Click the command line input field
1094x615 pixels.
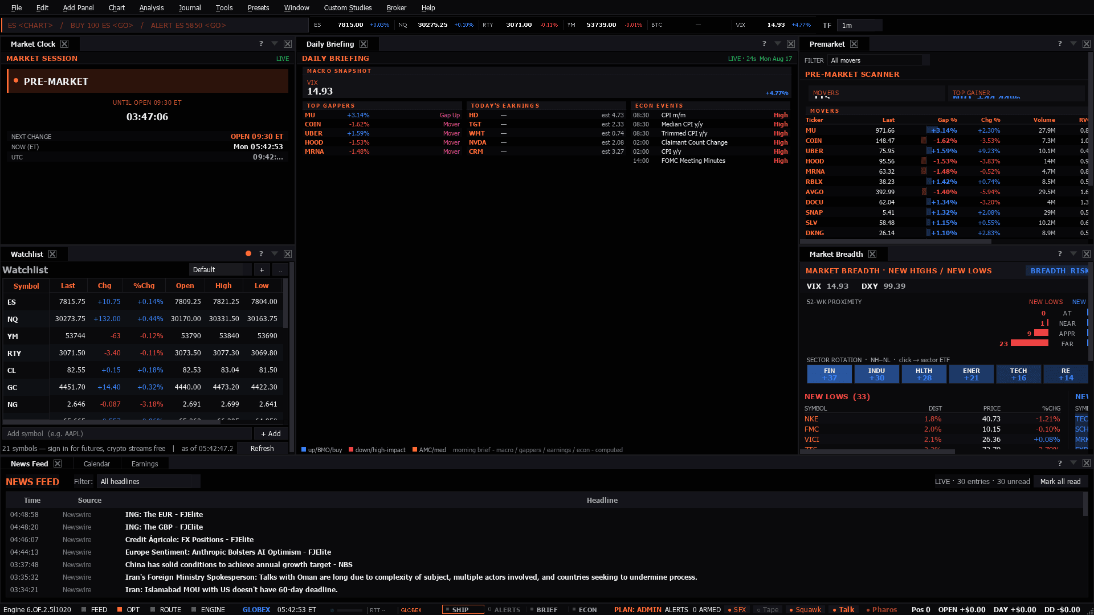point(155,25)
